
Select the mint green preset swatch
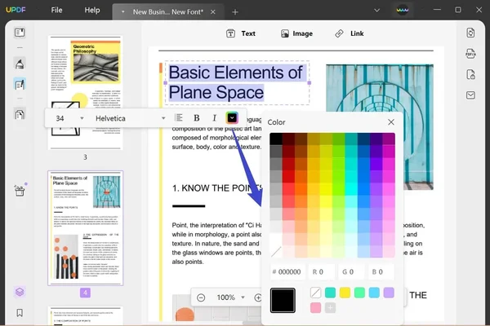click(x=359, y=293)
